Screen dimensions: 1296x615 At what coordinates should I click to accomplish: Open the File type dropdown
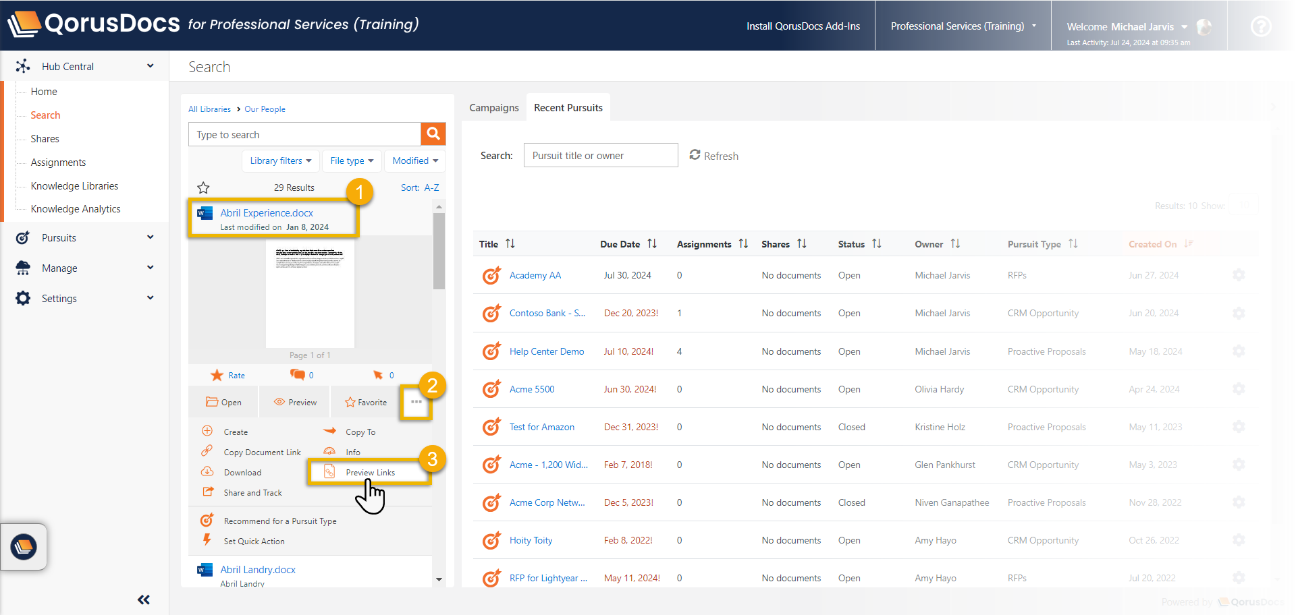tap(352, 160)
